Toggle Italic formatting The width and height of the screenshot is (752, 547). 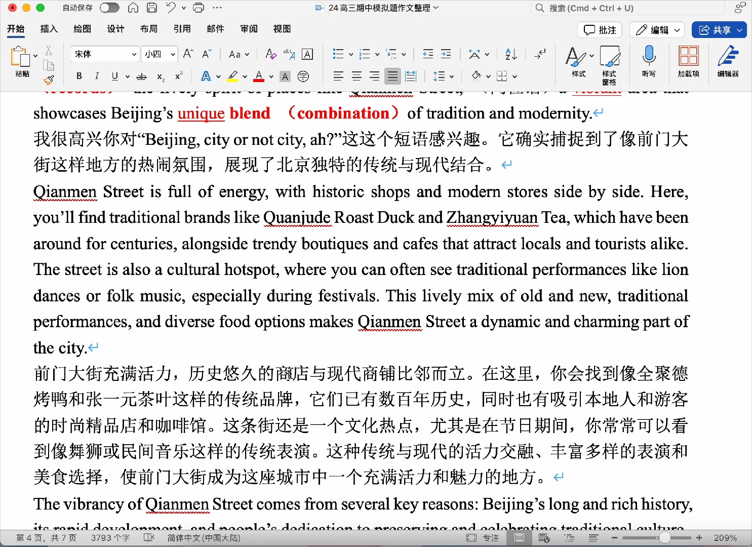tap(97, 76)
